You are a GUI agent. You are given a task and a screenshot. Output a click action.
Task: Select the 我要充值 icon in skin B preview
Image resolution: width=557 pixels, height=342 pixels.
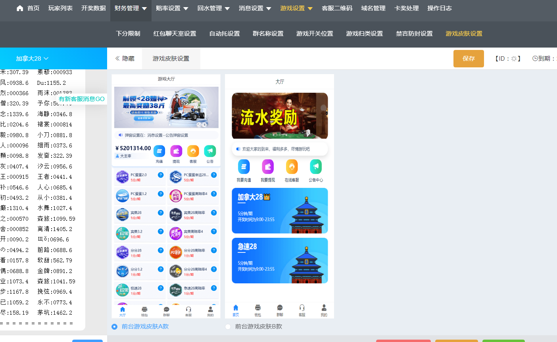[244, 168]
